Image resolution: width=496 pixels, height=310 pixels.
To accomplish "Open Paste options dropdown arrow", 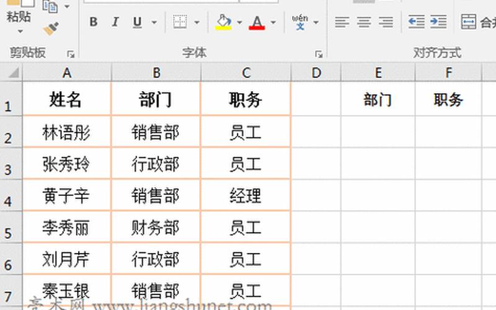I will (20, 32).
